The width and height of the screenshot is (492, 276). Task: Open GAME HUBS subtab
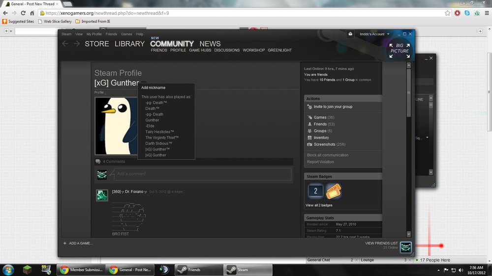200,50
